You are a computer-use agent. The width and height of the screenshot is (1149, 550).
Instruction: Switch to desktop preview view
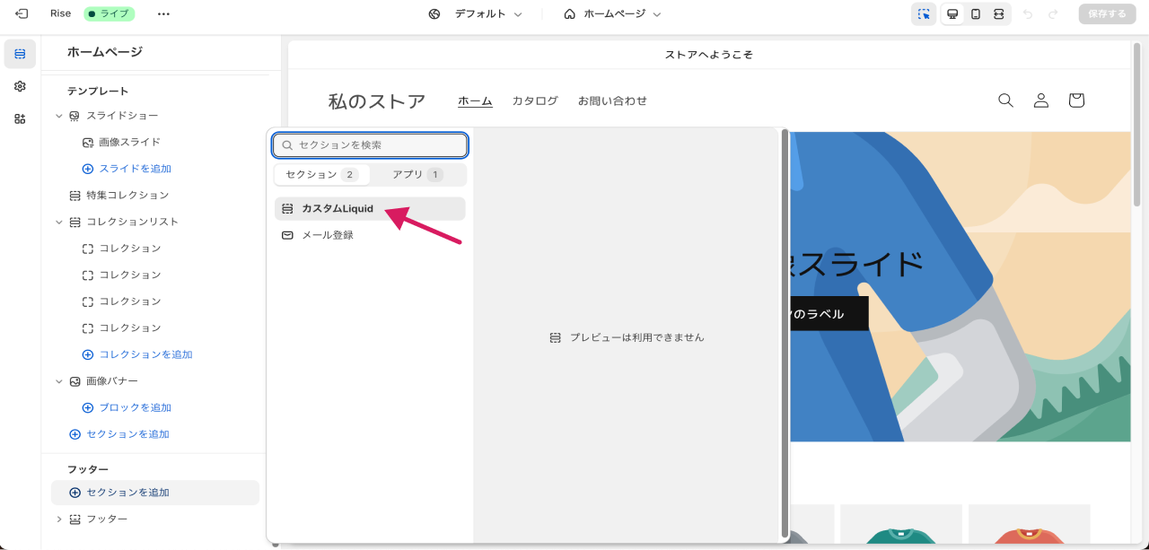click(x=952, y=14)
